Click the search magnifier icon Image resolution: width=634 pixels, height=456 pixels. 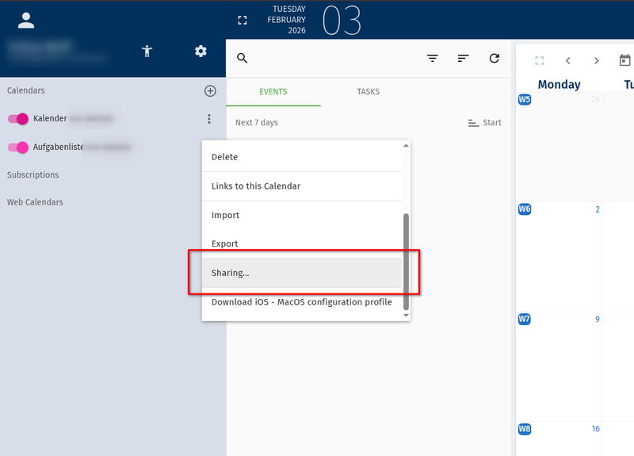(243, 59)
